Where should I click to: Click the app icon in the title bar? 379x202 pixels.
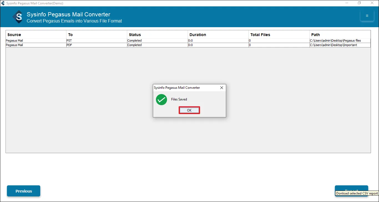[x=3, y=3]
